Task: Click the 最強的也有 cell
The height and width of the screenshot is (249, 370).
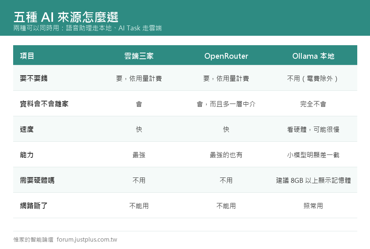Action: [x=226, y=154]
